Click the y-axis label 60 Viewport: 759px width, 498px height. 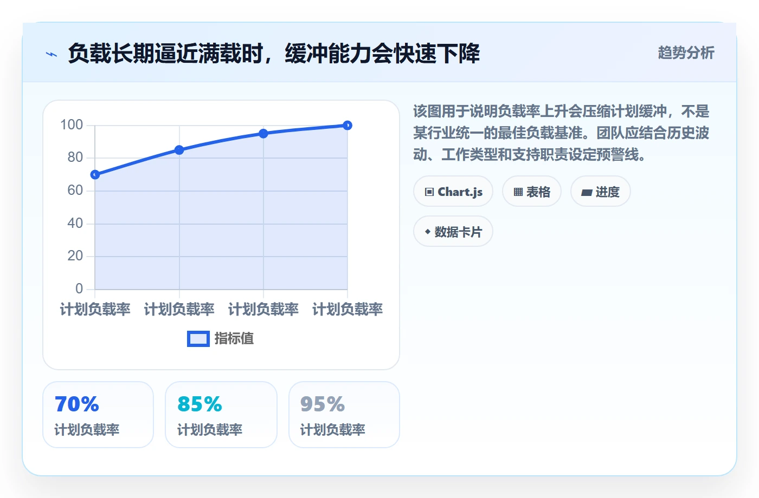[75, 191]
